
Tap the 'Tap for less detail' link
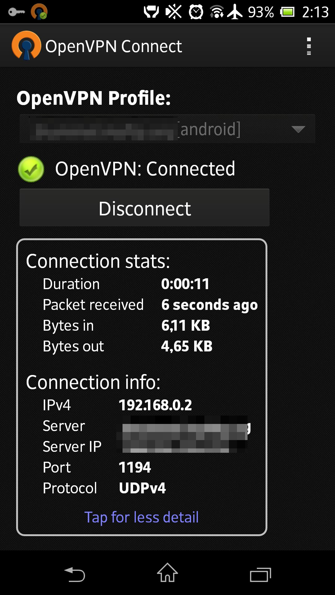coord(141,517)
